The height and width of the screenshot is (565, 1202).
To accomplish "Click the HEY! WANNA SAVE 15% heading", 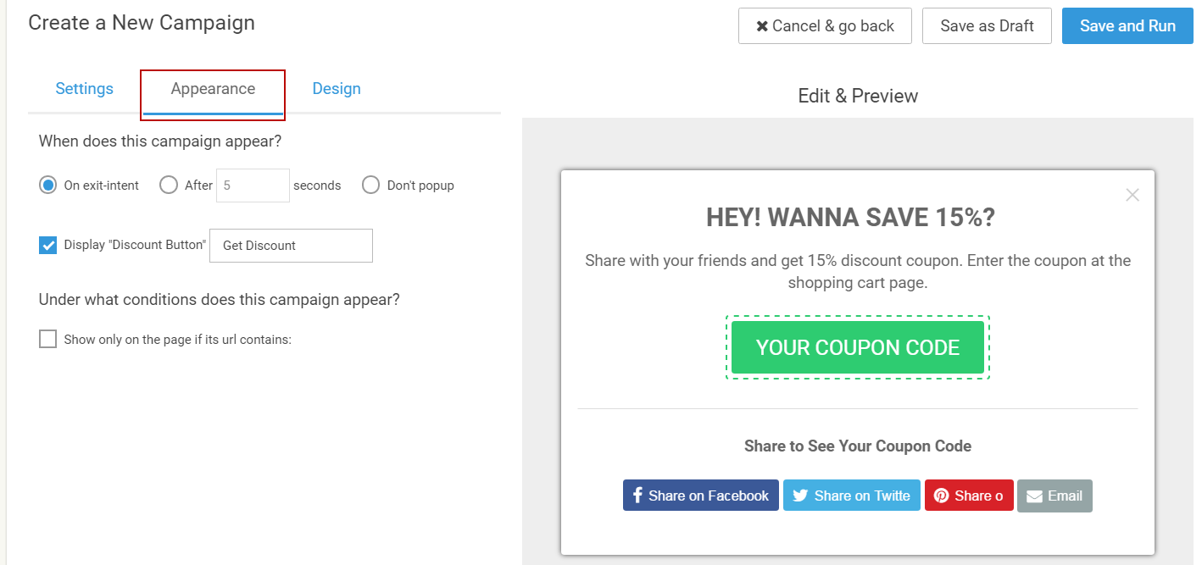I will click(x=850, y=218).
